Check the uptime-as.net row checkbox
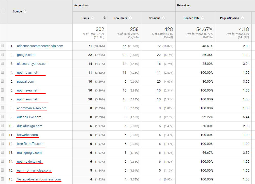 click(2, 72)
